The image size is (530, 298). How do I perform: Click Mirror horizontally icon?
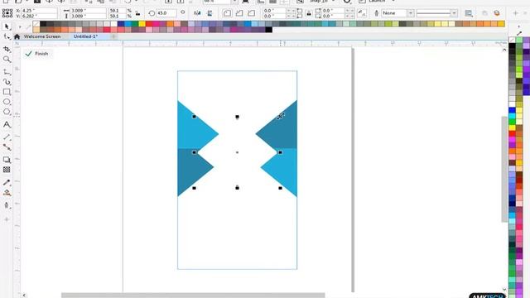[x=197, y=13]
